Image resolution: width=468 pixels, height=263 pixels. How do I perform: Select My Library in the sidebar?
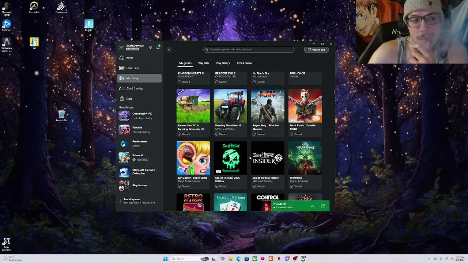(x=139, y=78)
